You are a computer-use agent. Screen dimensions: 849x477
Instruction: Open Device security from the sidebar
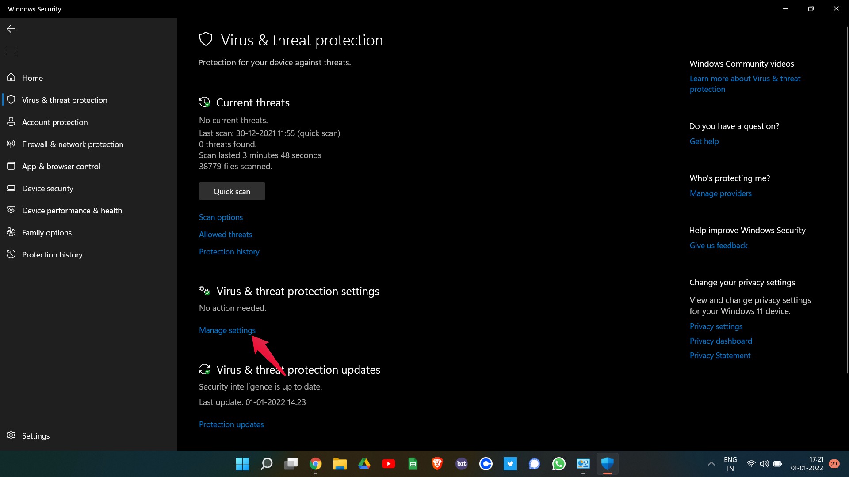(47, 188)
